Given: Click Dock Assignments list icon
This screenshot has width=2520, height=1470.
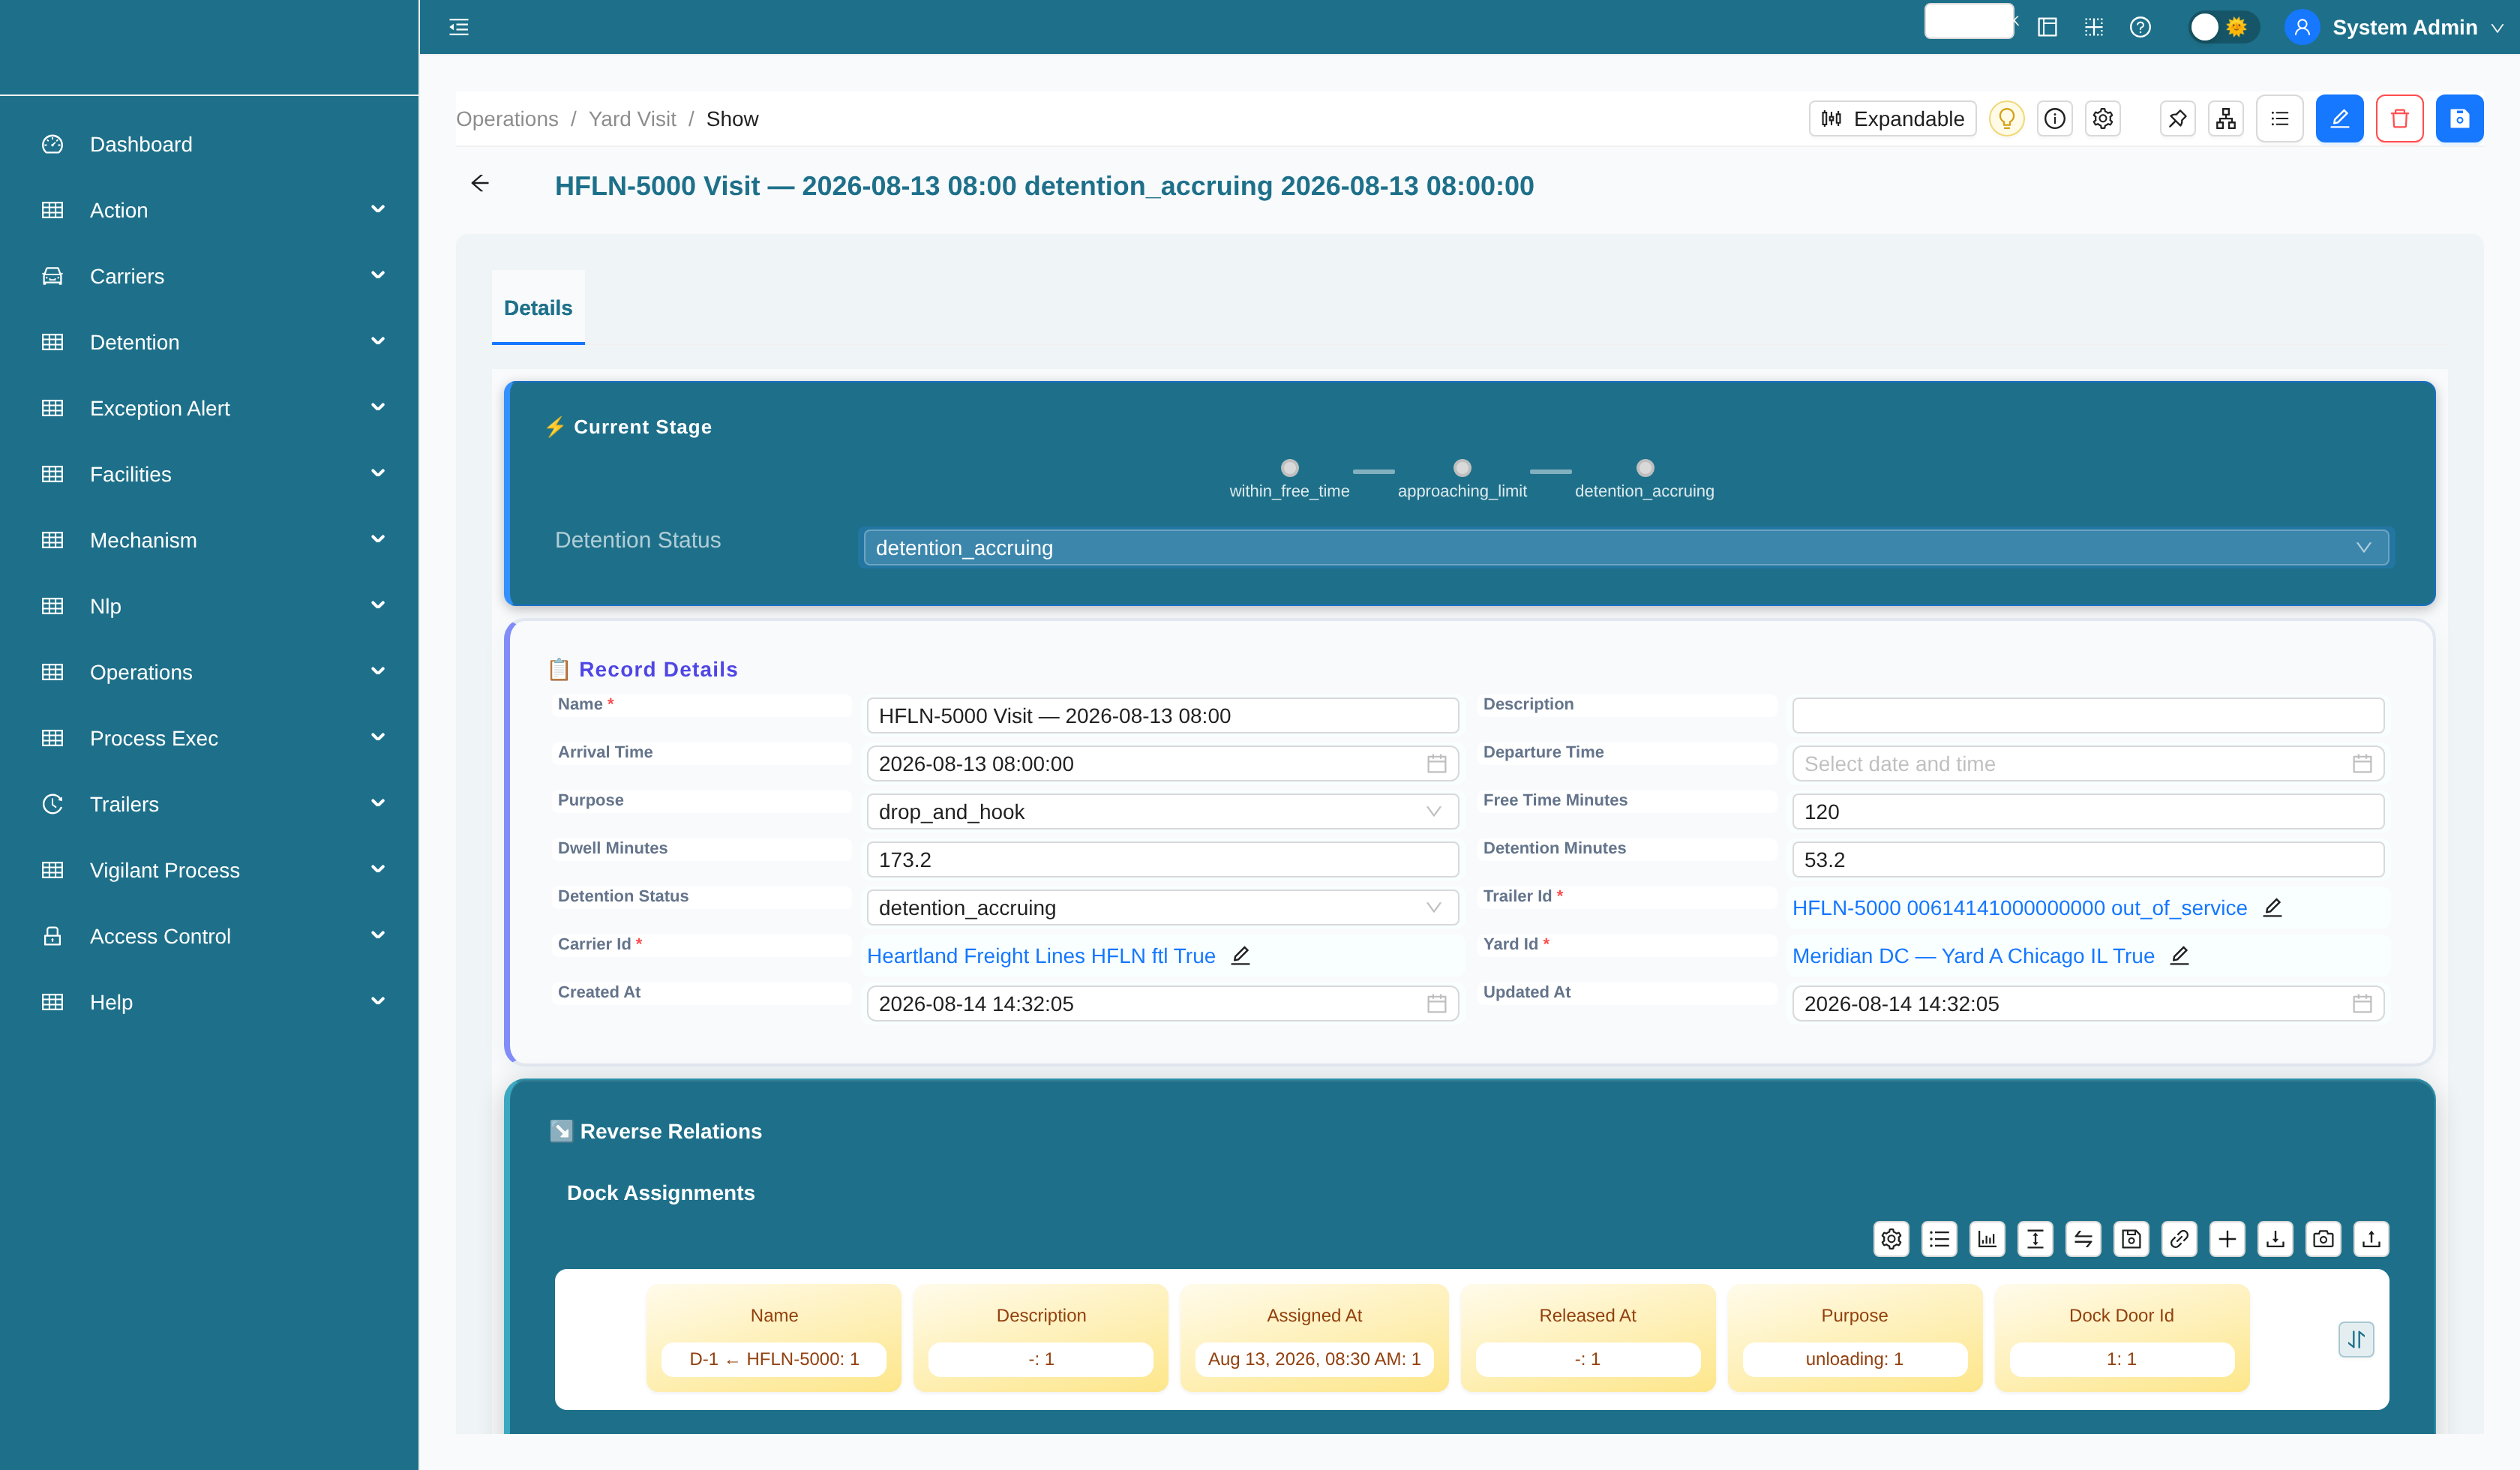Looking at the screenshot, I should pyautogui.click(x=1939, y=1239).
